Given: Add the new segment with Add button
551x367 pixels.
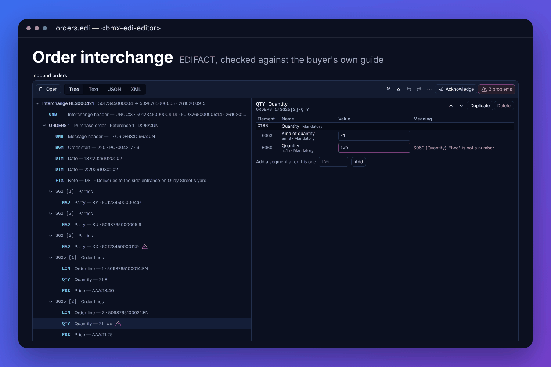Looking at the screenshot, I should (359, 162).
